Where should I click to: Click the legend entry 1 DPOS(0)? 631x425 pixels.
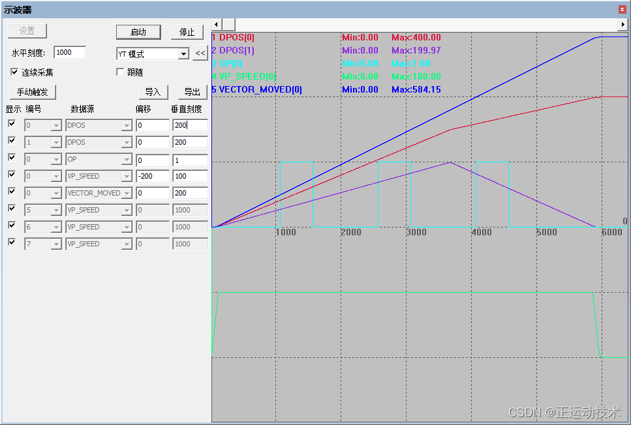pyautogui.click(x=233, y=37)
